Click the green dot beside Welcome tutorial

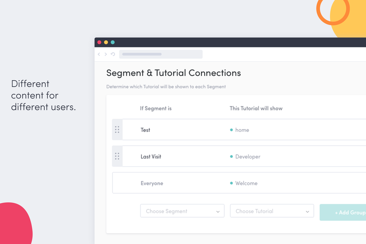(231, 183)
